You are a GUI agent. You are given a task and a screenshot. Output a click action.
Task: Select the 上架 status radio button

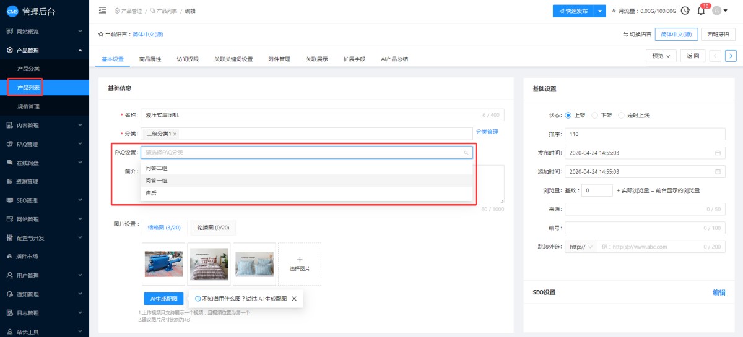568,116
